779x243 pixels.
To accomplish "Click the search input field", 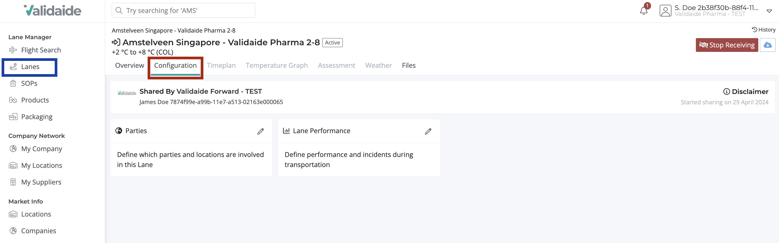I will tap(183, 11).
